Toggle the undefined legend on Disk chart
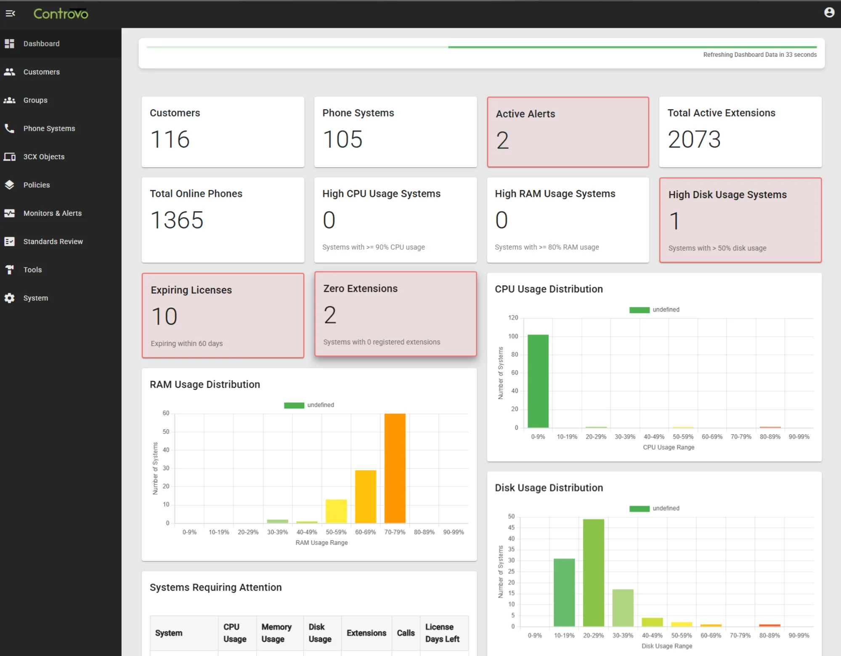The width and height of the screenshot is (841, 656). pyautogui.click(x=654, y=508)
